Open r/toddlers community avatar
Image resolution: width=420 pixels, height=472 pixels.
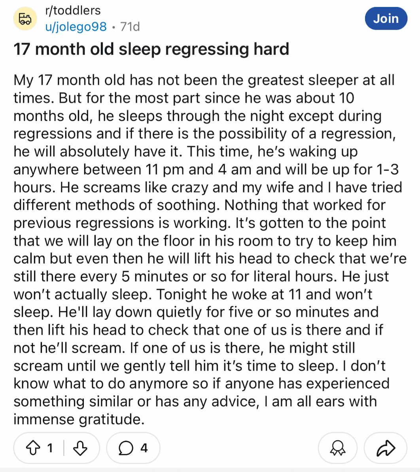[25, 18]
